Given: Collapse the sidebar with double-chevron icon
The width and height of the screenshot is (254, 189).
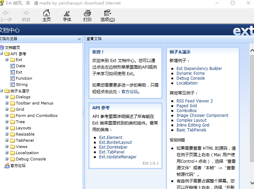Looking at the screenshot, I should [x=79, y=39].
